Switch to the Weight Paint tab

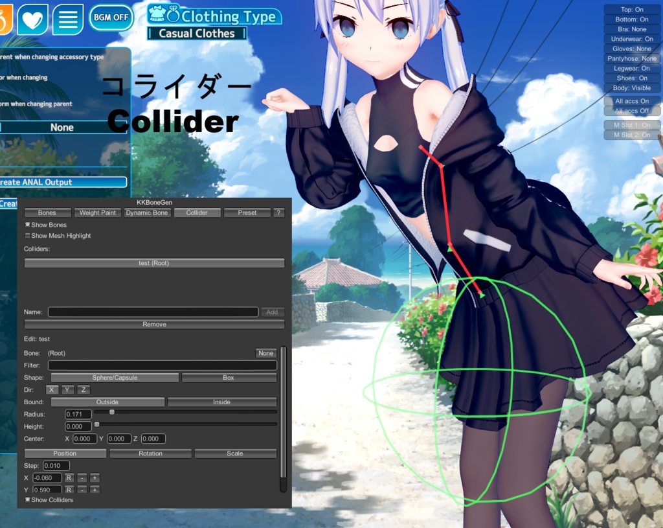(x=98, y=212)
